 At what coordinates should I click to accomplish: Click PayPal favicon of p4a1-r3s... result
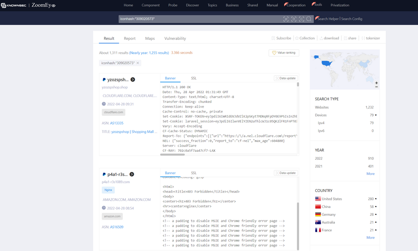pyautogui.click(x=104, y=174)
